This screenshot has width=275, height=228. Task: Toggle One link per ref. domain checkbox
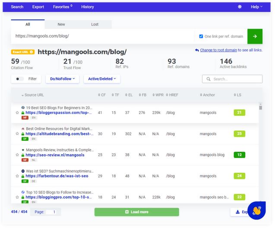[201, 36]
